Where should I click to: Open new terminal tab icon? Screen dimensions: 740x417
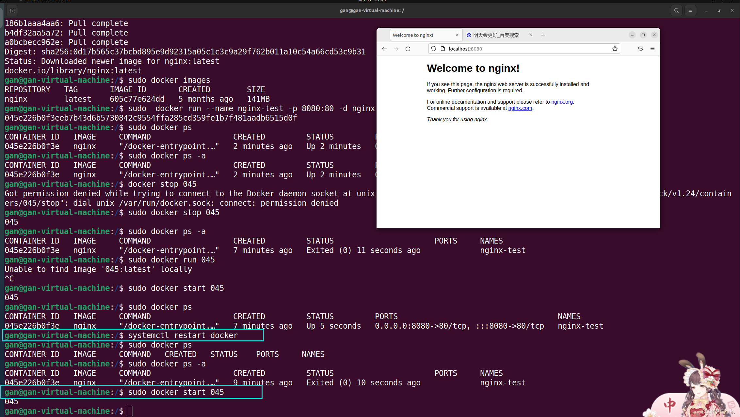12,10
